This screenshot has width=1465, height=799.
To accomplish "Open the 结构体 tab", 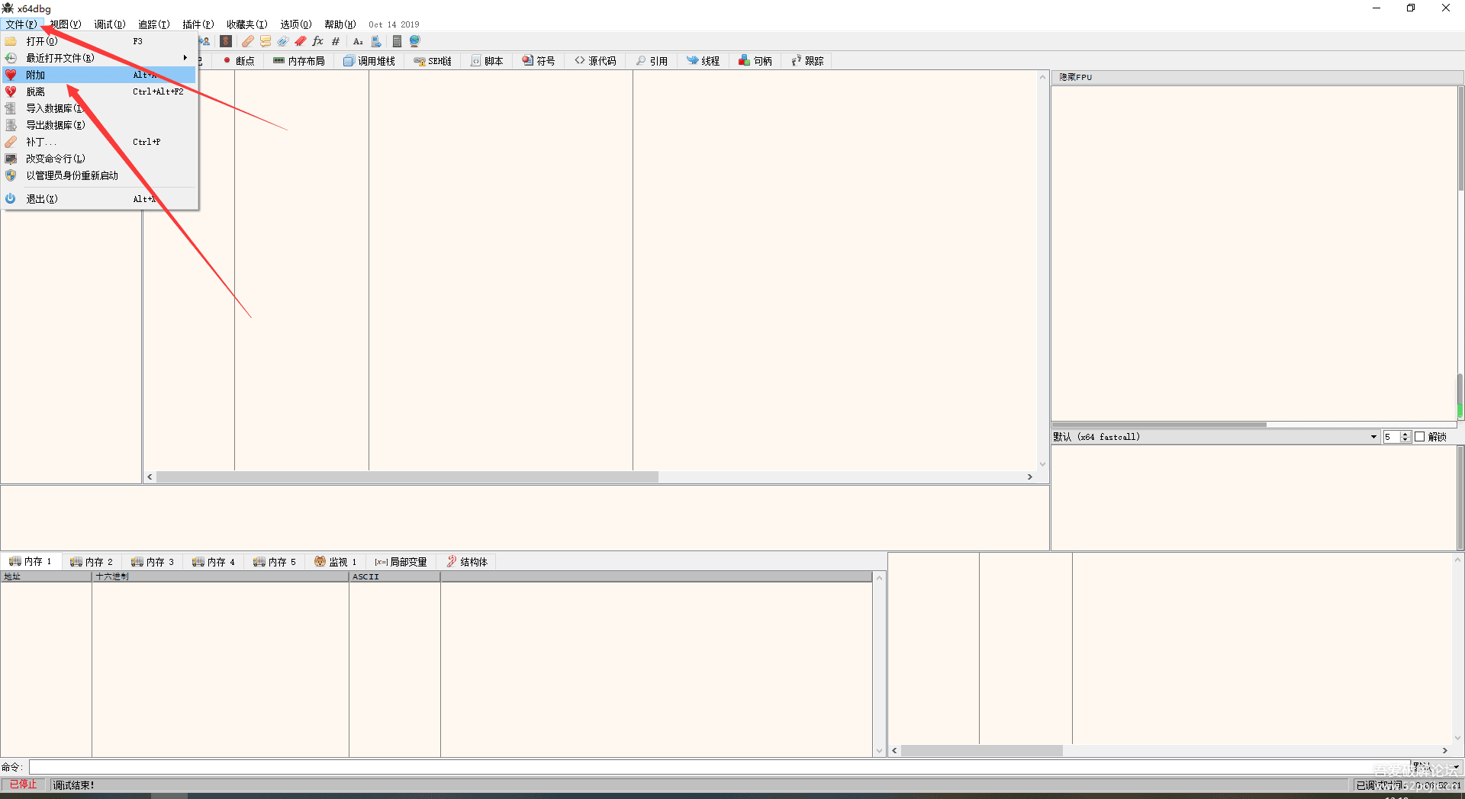I will 467,562.
